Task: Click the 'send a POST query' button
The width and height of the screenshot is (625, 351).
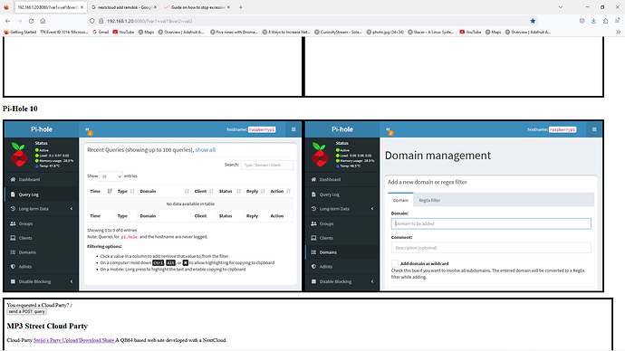Action: pyautogui.click(x=26, y=311)
